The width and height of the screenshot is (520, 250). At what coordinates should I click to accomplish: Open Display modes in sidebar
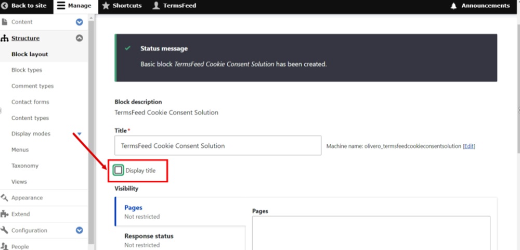31,134
